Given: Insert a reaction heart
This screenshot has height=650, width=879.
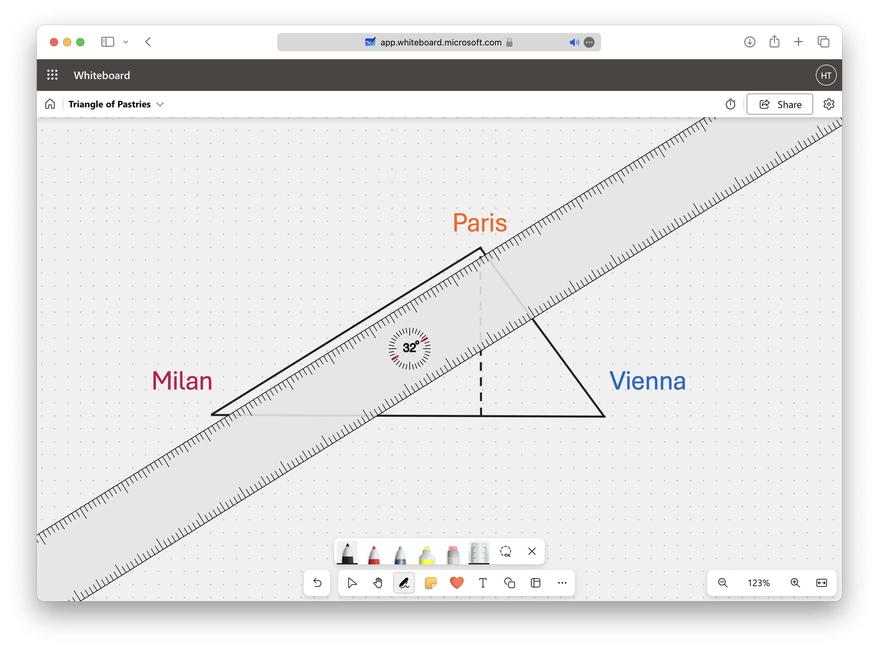Looking at the screenshot, I should [x=457, y=583].
